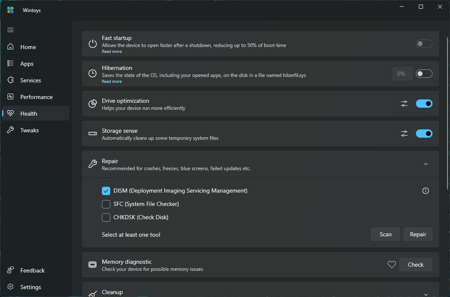This screenshot has height=297, width=450.
Task: Open Storage sense configuration sliders icon
Action: coord(404,134)
